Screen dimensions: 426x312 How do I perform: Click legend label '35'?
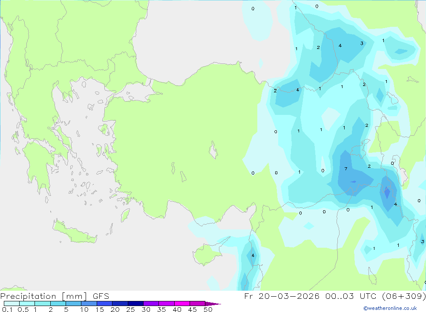[x=161, y=309]
